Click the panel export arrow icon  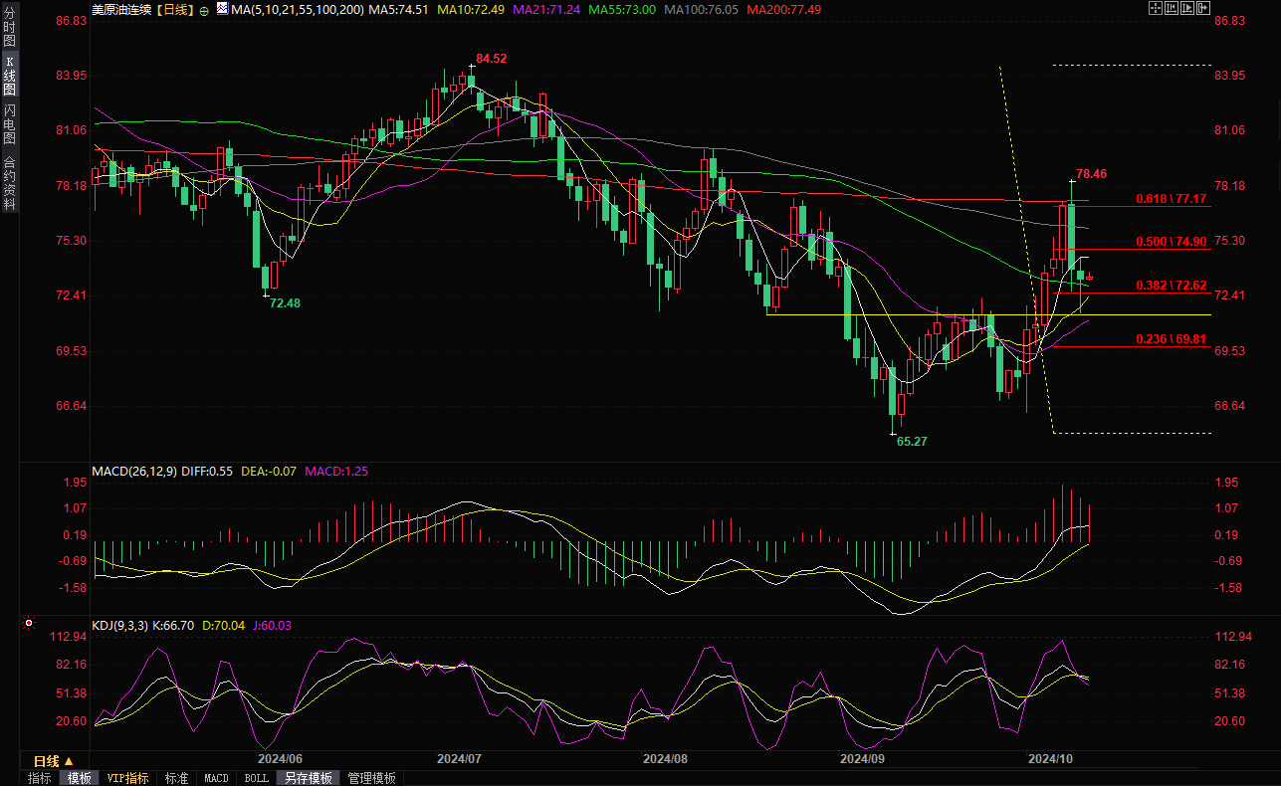pyautogui.click(x=1202, y=8)
